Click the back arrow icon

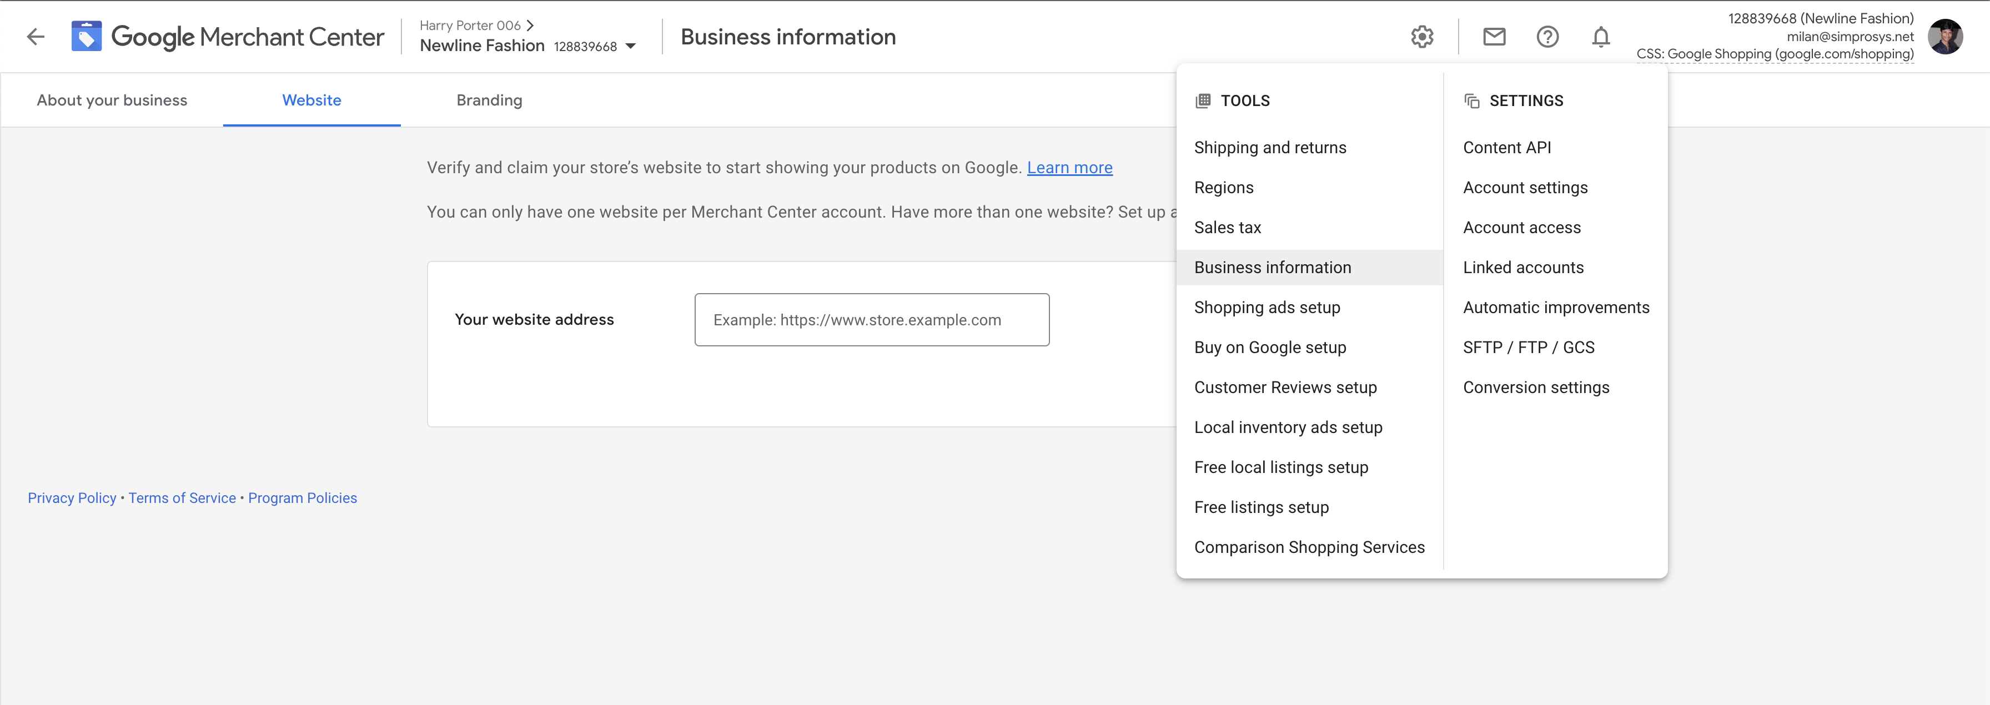(x=36, y=36)
